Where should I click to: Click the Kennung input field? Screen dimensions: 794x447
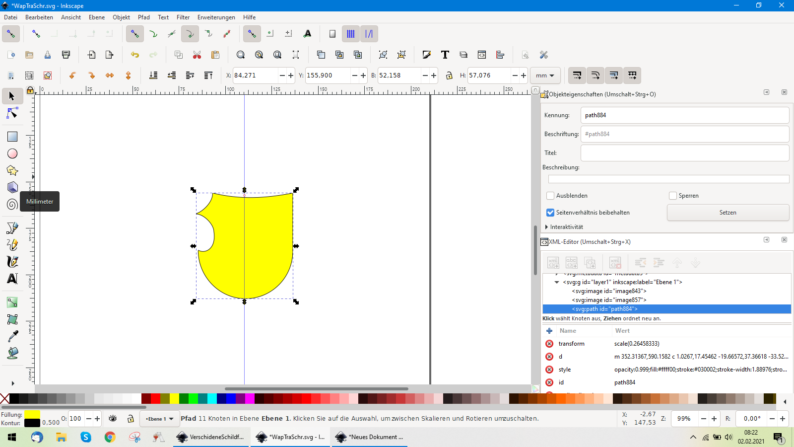point(684,115)
